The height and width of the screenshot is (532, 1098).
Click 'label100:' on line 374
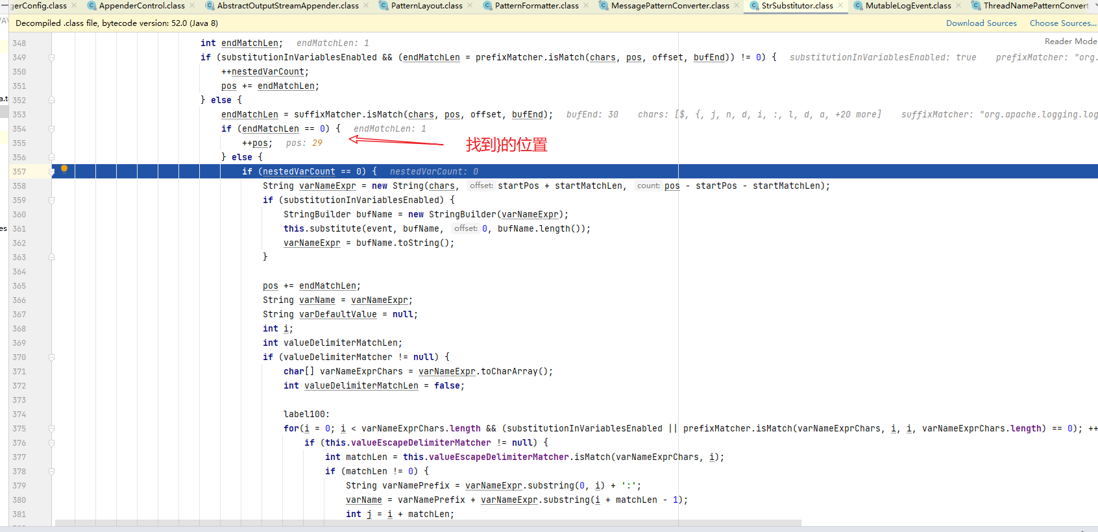307,415
